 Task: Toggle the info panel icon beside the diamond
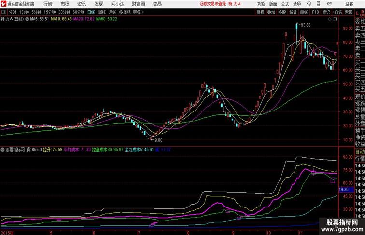(336, 19)
